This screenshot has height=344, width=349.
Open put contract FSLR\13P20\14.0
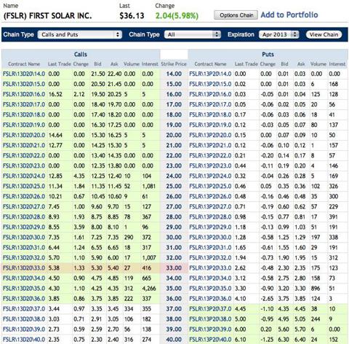(x=210, y=74)
